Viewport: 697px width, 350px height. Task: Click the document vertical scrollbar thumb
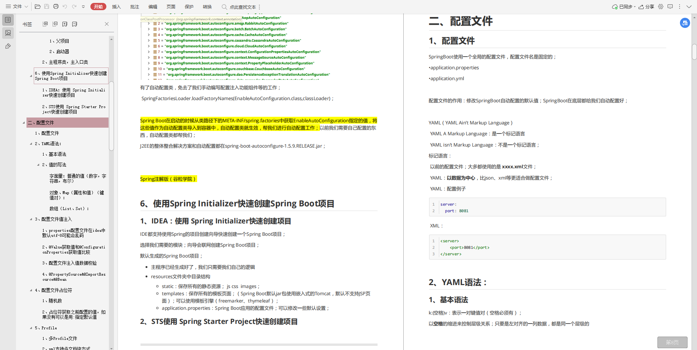pos(694,52)
